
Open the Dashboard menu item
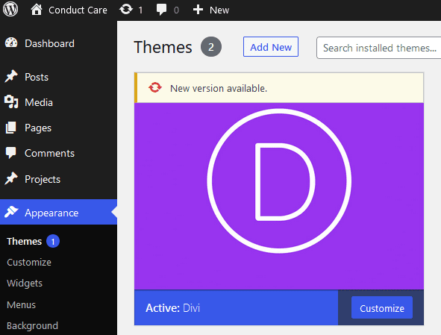50,43
